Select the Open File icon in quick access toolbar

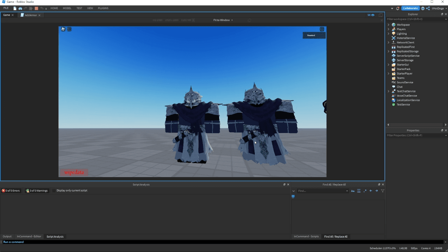point(15,8)
